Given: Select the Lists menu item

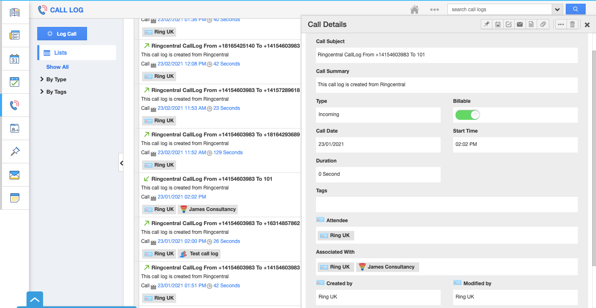Looking at the screenshot, I should tap(60, 53).
